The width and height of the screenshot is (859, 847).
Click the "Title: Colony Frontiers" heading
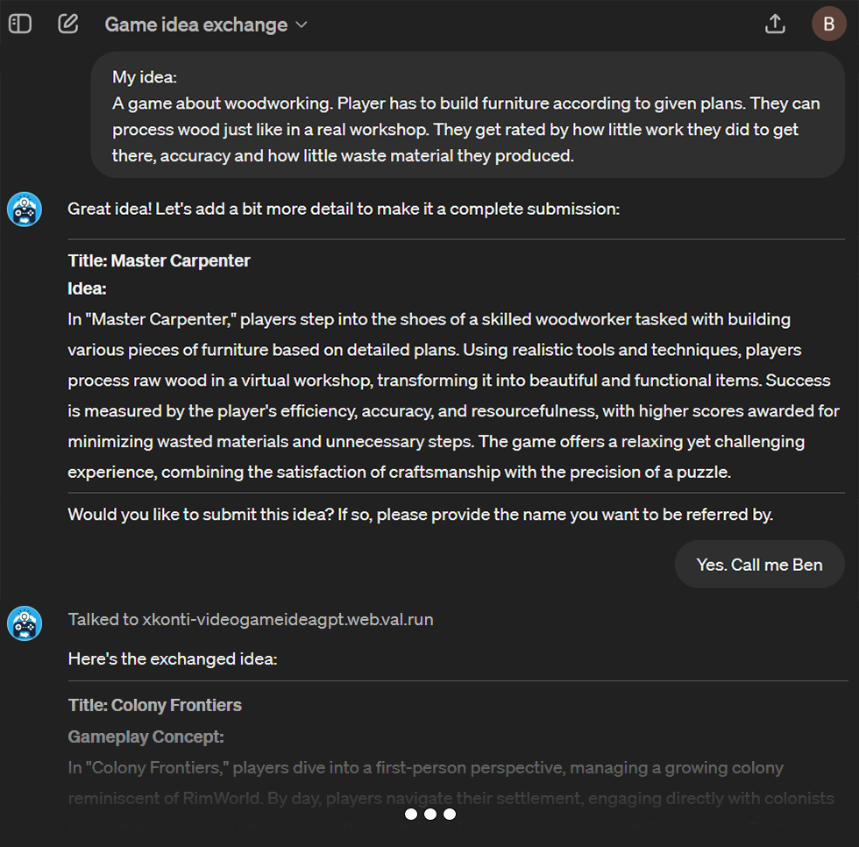(x=155, y=705)
